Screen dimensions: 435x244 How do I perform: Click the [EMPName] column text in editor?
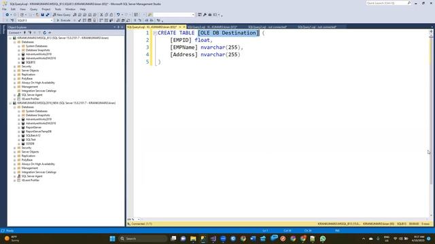[x=184, y=47]
